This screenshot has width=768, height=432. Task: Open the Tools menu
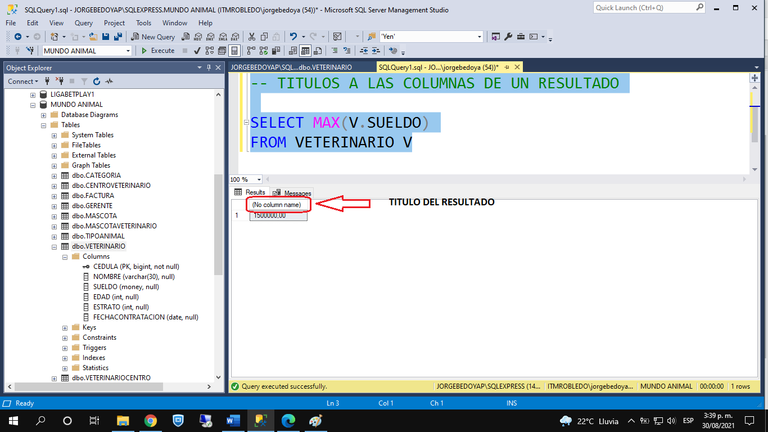pyautogui.click(x=143, y=23)
